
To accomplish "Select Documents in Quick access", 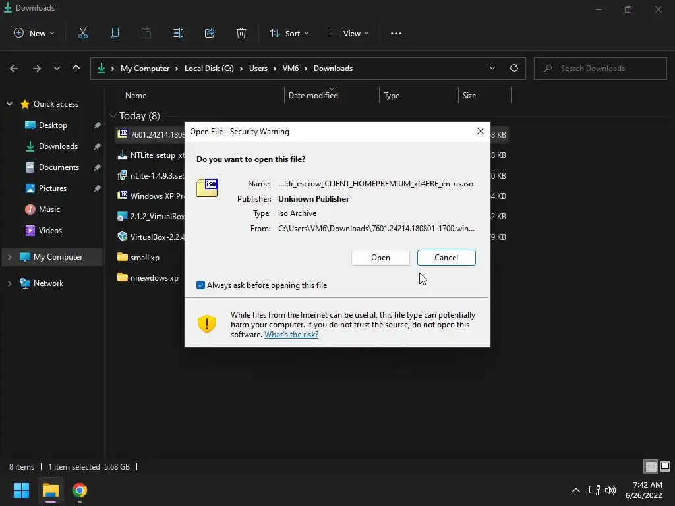I will [x=59, y=167].
